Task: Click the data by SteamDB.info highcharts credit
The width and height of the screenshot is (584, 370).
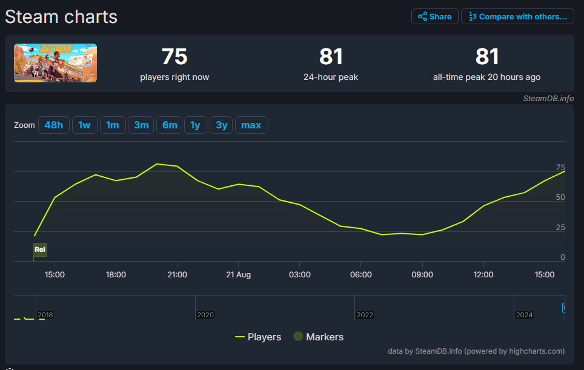Action: pyautogui.click(x=476, y=351)
